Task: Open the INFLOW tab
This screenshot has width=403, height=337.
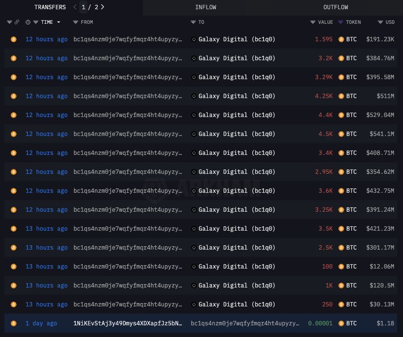Action: (x=205, y=7)
